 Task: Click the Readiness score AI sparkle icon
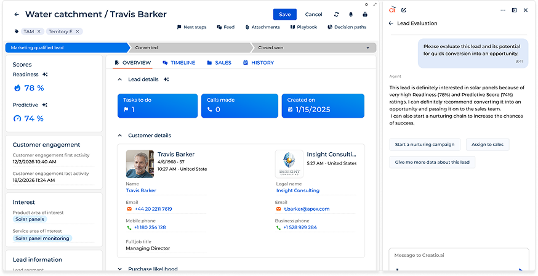click(x=45, y=75)
